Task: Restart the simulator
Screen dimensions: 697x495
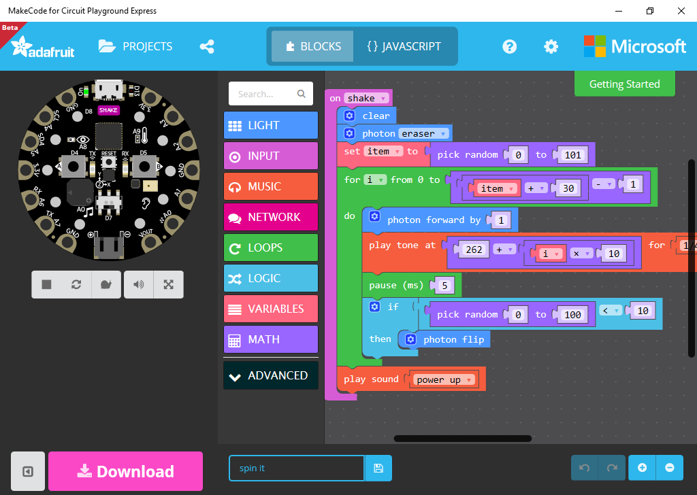Action: (76, 284)
